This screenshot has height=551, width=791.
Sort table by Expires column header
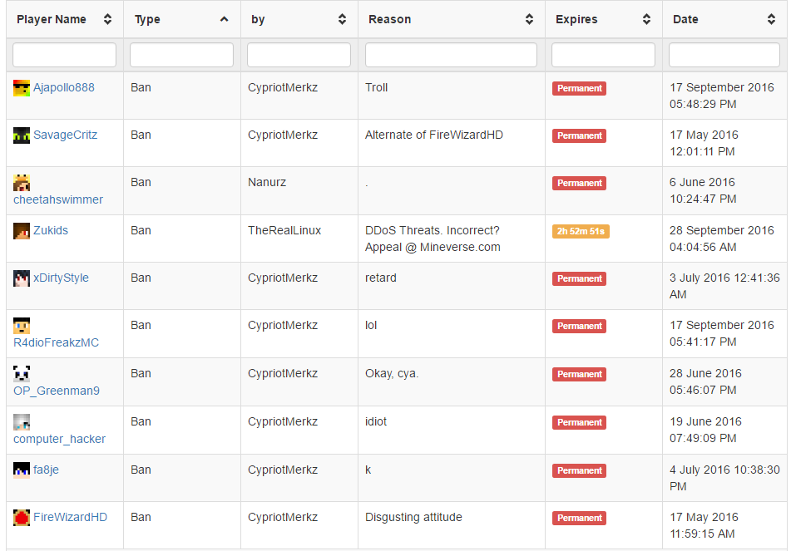coord(603,19)
